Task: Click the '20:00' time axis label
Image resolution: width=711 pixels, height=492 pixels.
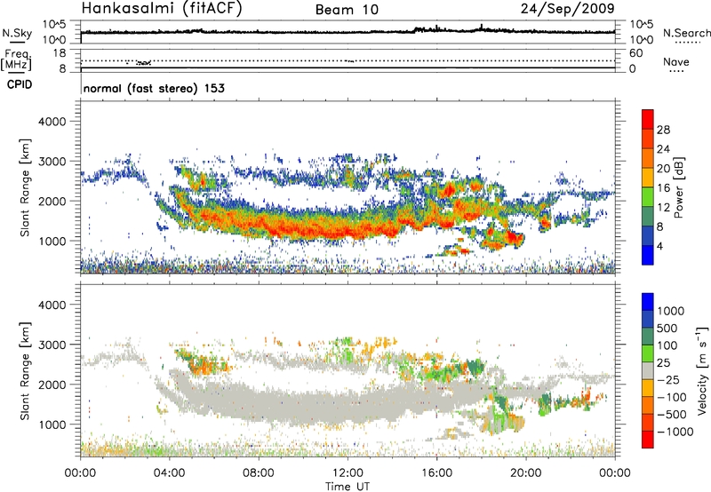Action: 526,473
